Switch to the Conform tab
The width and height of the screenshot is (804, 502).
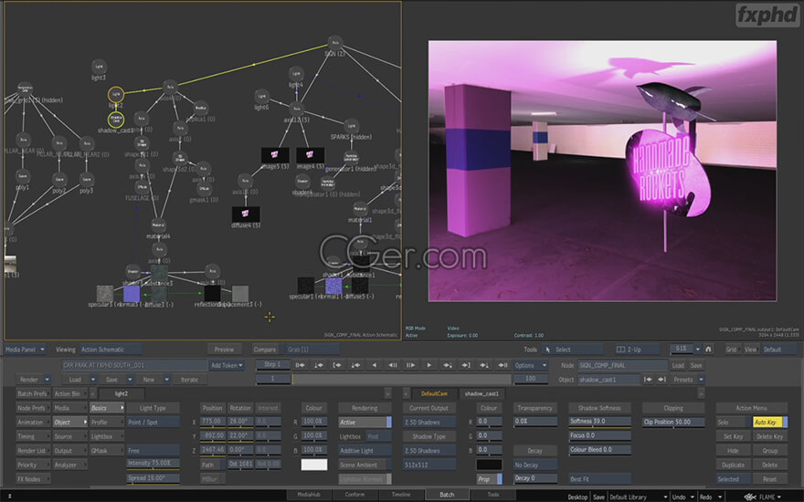354,495
